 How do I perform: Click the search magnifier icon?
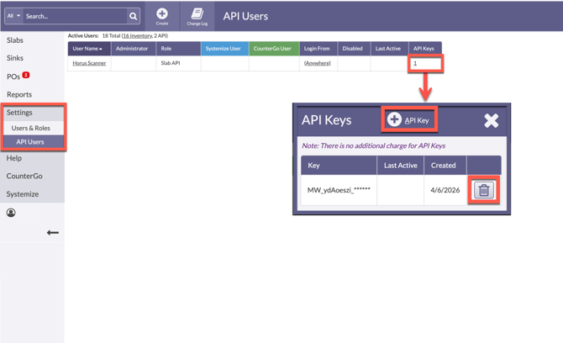tap(134, 16)
